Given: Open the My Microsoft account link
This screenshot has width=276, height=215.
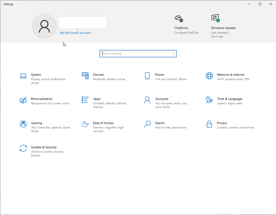Looking at the screenshot, I should coord(75,33).
